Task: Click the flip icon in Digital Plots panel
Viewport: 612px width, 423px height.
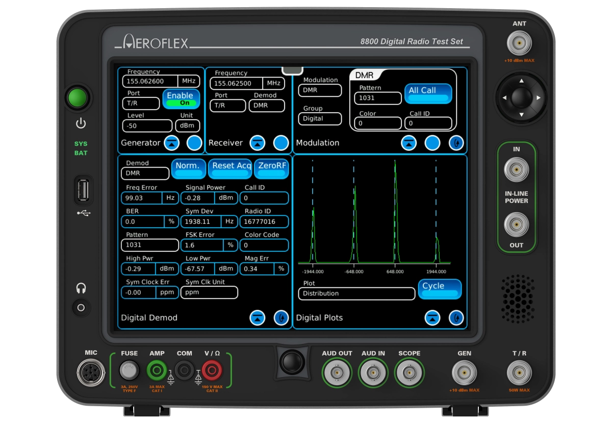Action: (x=456, y=318)
